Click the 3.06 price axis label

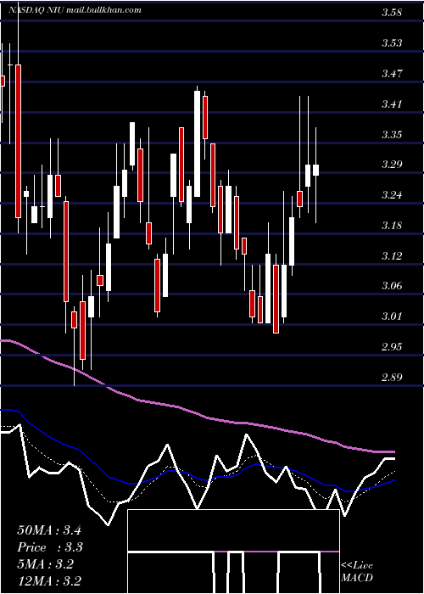(x=392, y=285)
